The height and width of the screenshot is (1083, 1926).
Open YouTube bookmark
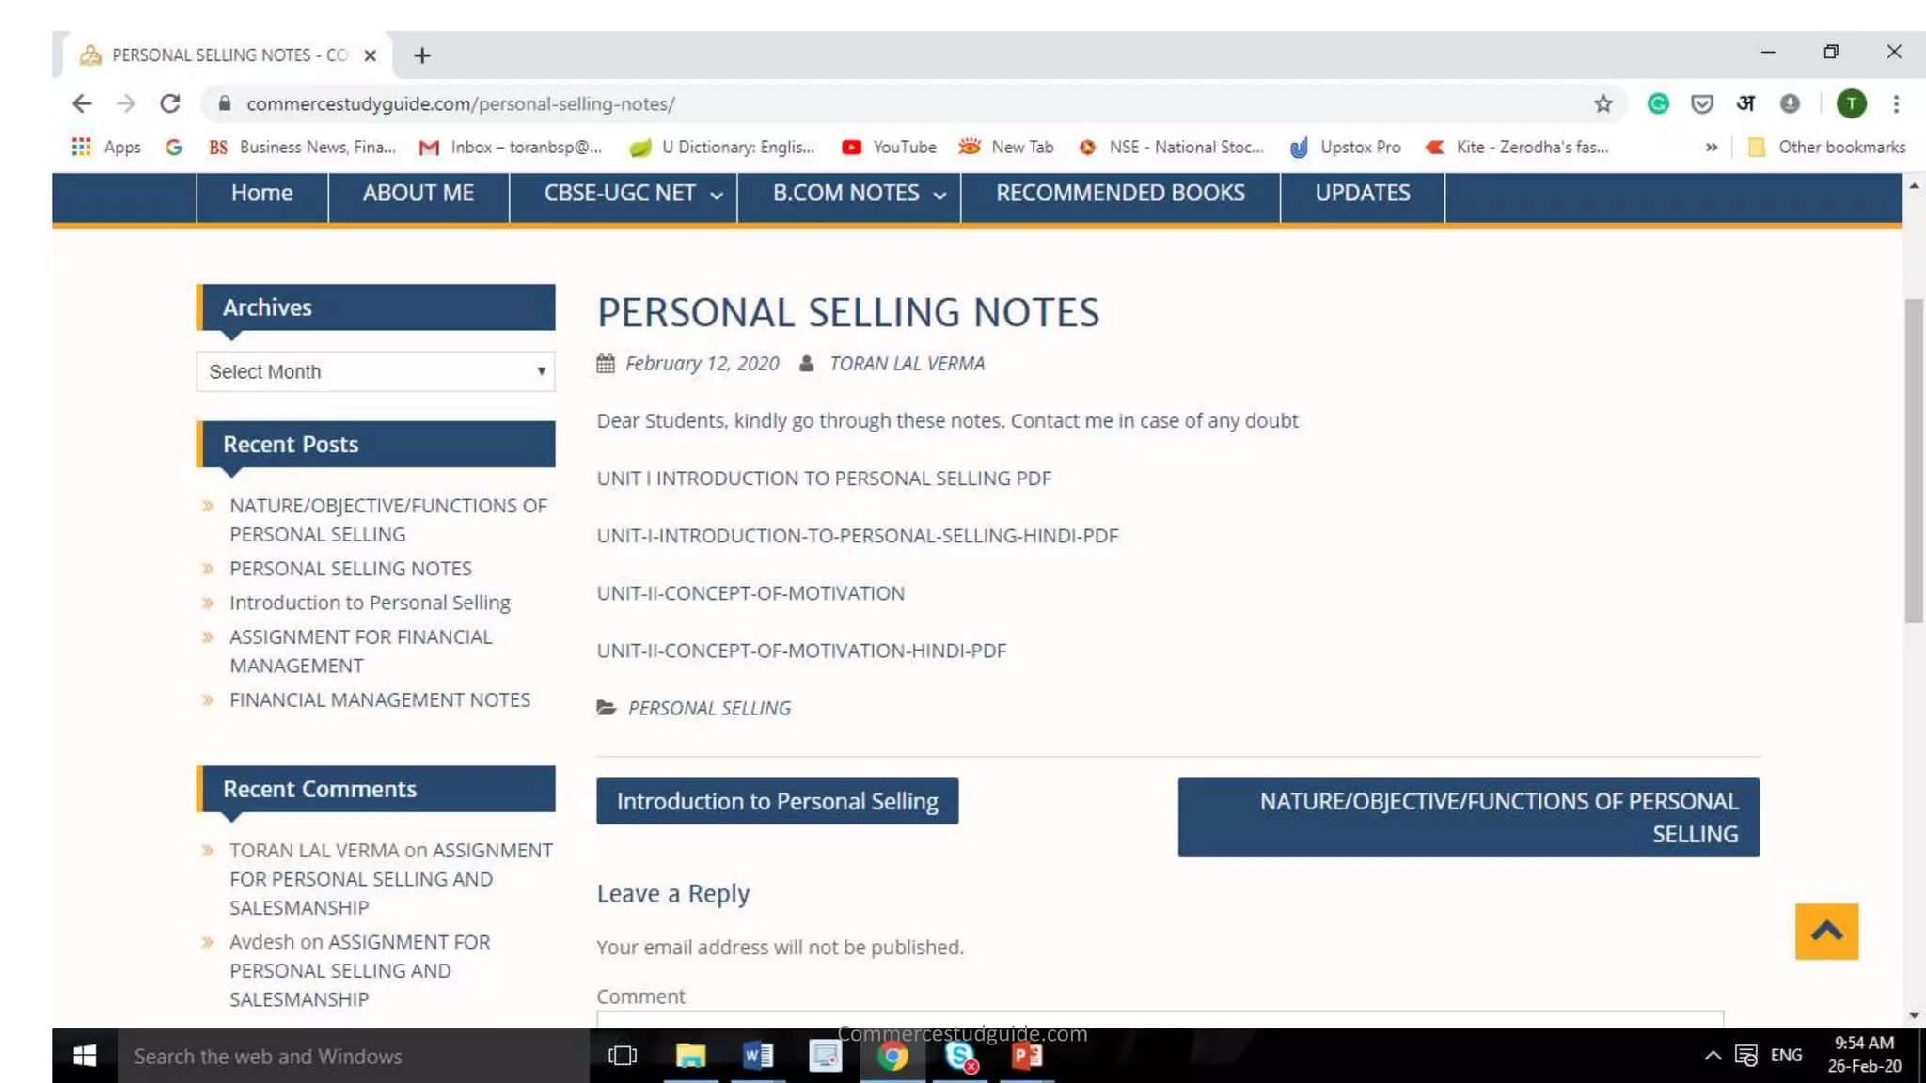point(890,147)
